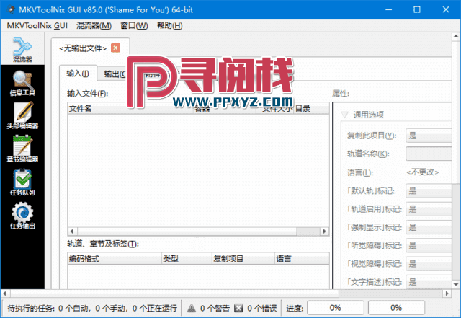Open the 「默认轨」标记 dropdown

[x=429, y=191]
